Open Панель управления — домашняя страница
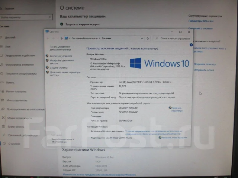Screen dimensions: 238x178 (61, 48)
